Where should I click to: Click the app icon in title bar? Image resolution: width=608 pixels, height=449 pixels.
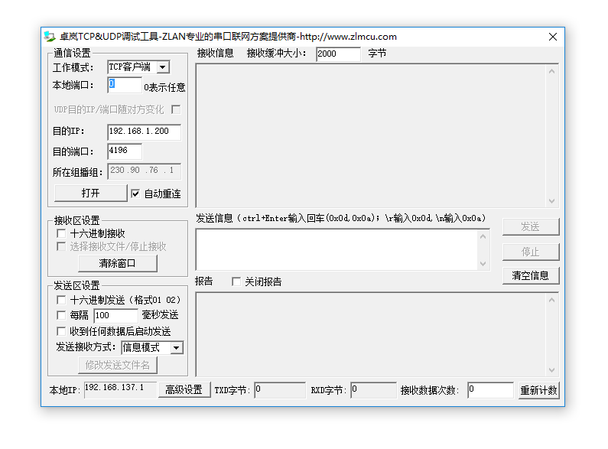(50, 36)
